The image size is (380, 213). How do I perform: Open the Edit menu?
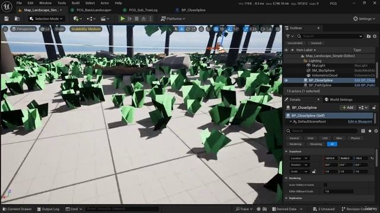[x=30, y=3]
